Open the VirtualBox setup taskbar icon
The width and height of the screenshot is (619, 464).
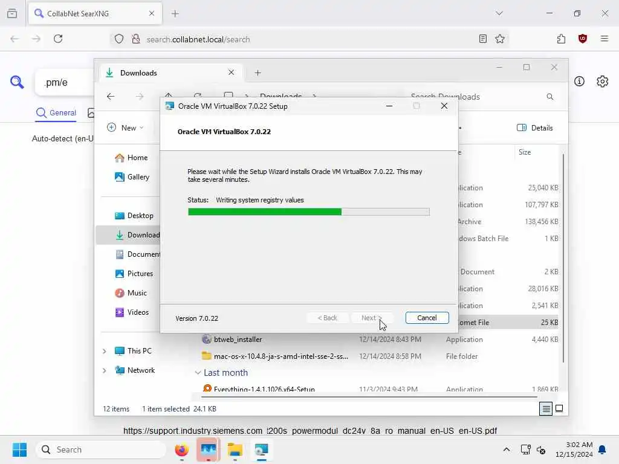[x=261, y=449]
